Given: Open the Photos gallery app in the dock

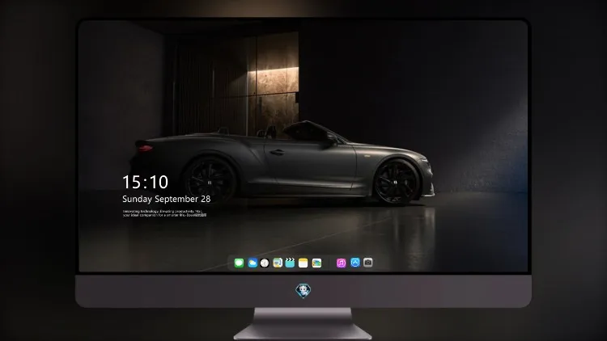Looking at the screenshot, I should tap(316, 263).
